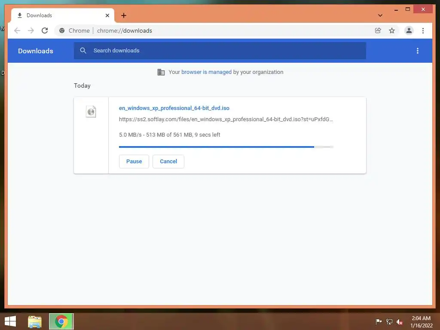Click the Downloads page heading
The height and width of the screenshot is (330, 440).
click(x=35, y=51)
